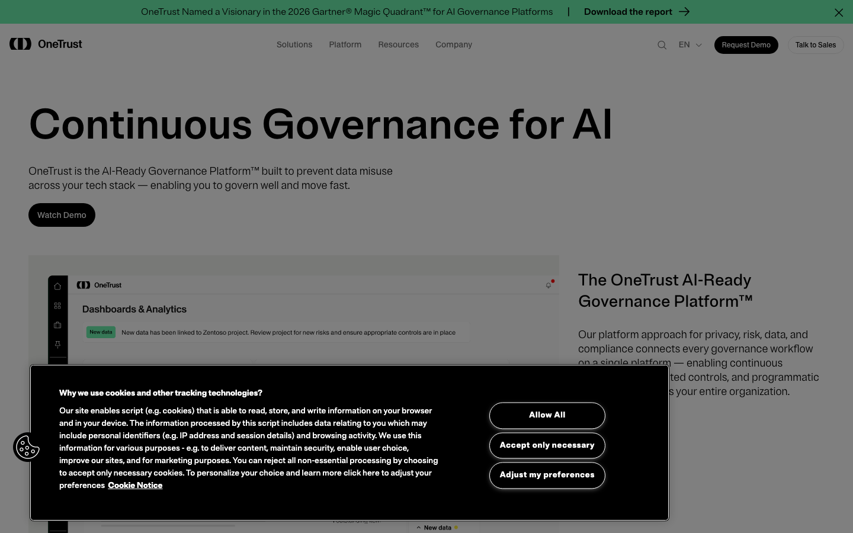Click the Continuous Governance for AI headline
Image resolution: width=853 pixels, height=533 pixels.
[320, 124]
